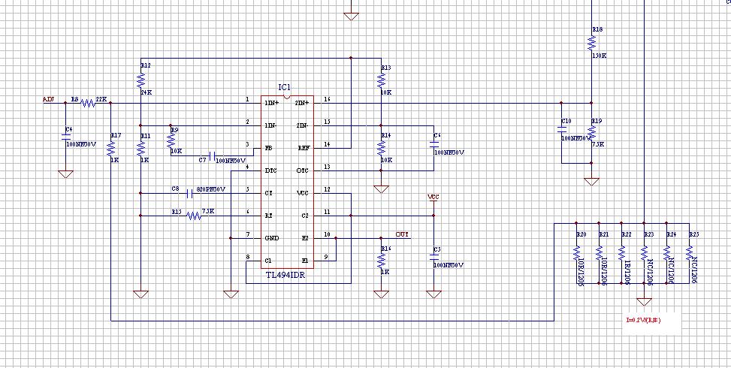
Task: Select the ground symbol below the R20-R25 bank
Action: pos(645,302)
